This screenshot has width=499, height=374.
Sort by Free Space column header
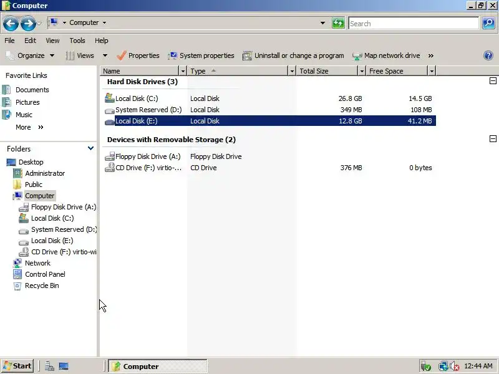397,71
